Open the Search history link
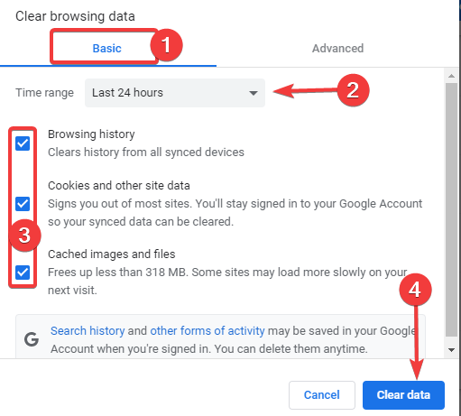This screenshot has height=416, width=461. pos(88,330)
